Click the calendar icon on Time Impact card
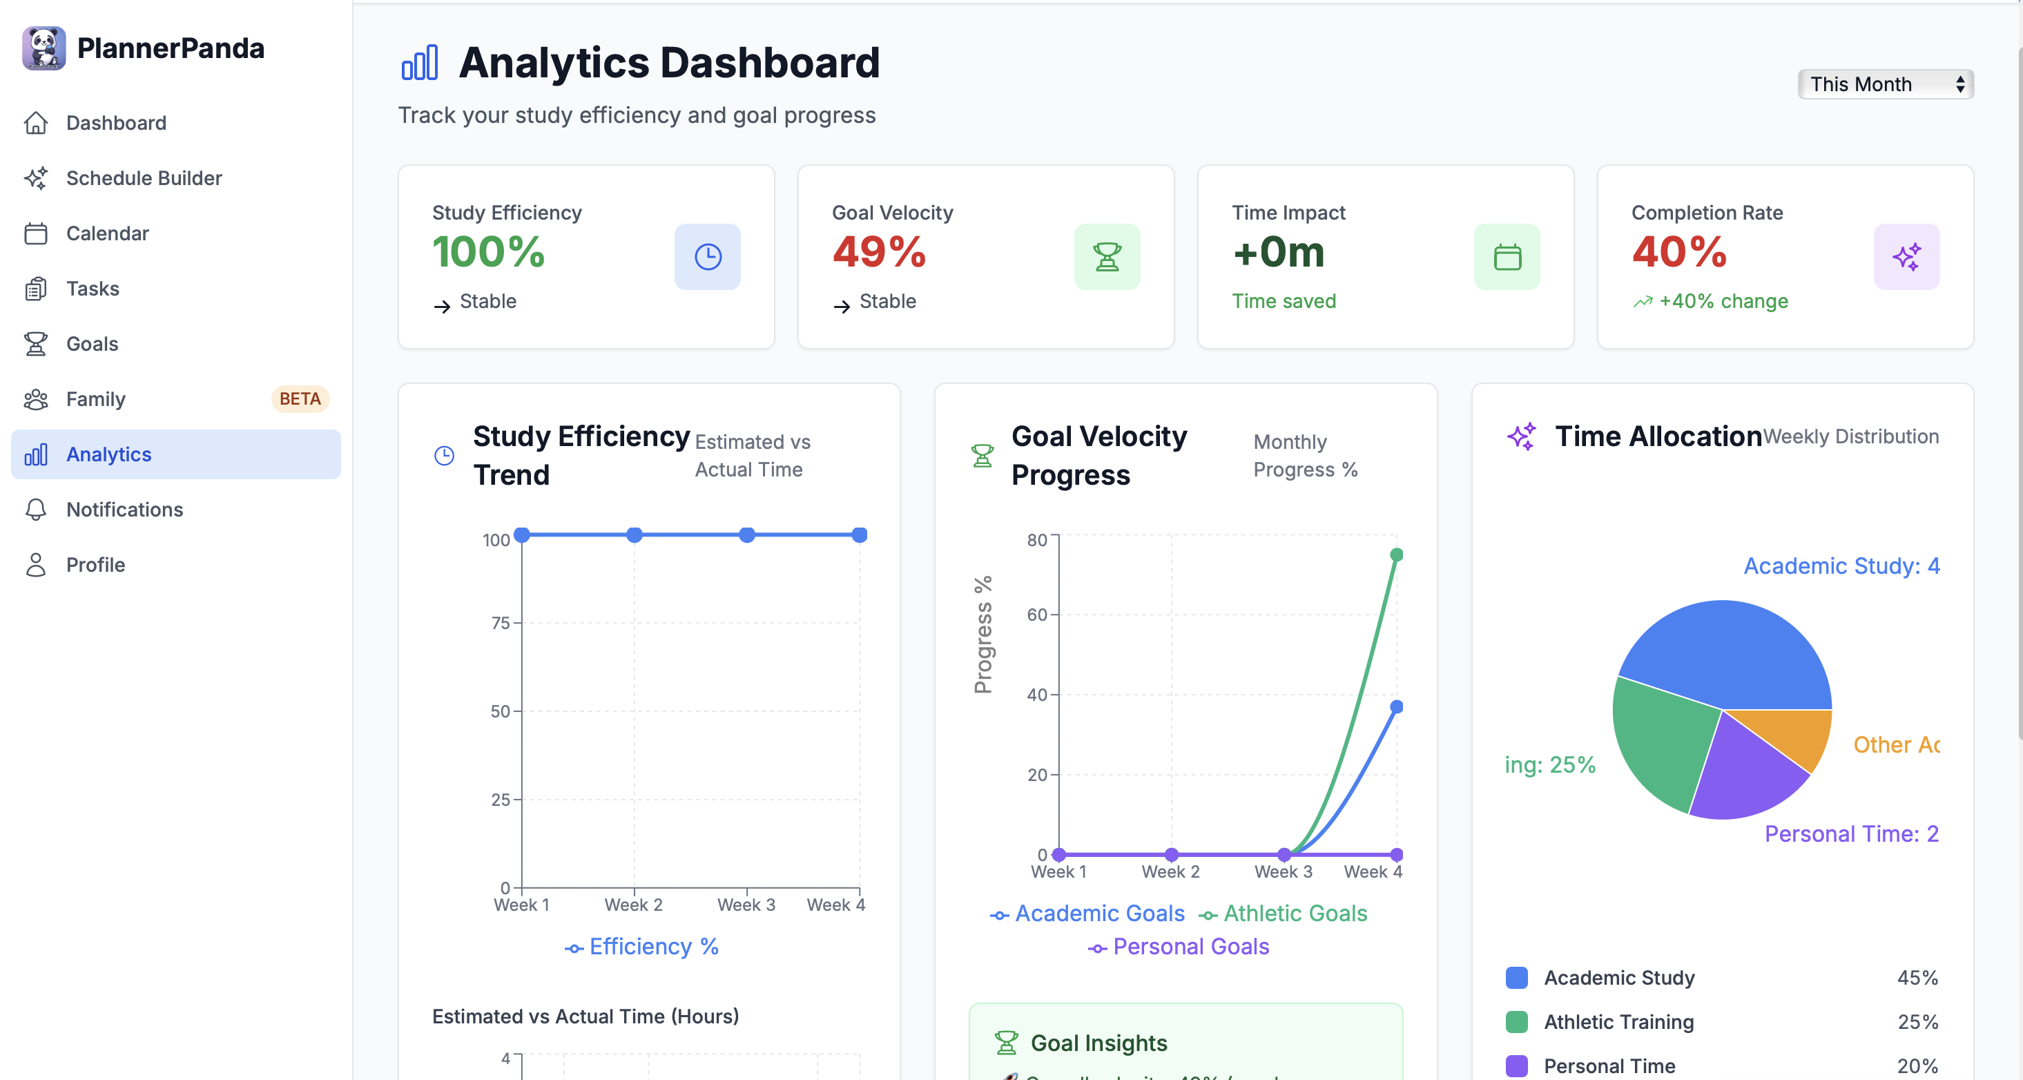 point(1507,257)
